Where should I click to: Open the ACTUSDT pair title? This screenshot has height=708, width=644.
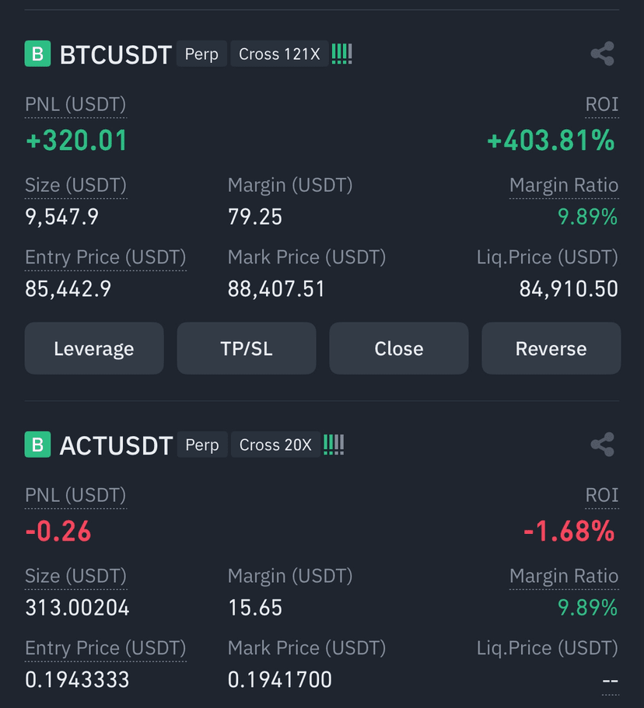116,445
